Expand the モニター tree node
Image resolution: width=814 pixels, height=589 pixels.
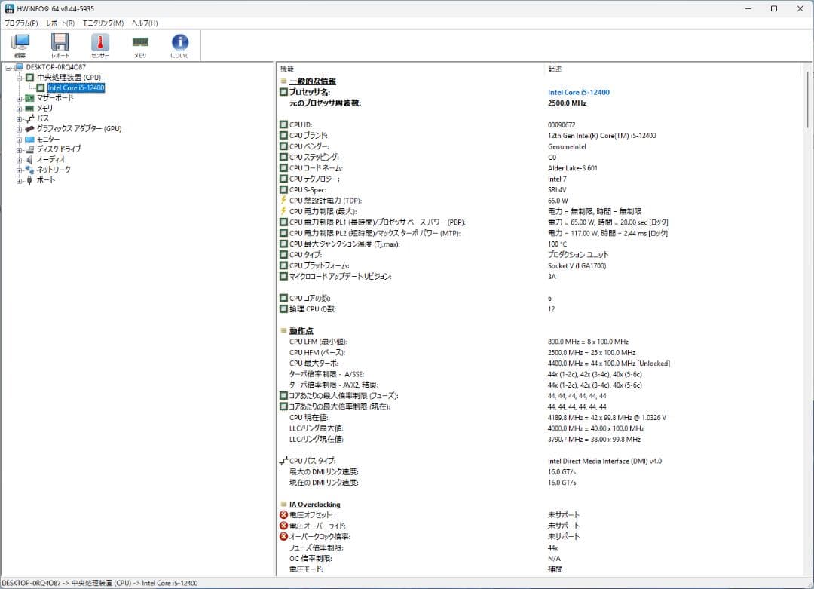pyautogui.click(x=19, y=140)
